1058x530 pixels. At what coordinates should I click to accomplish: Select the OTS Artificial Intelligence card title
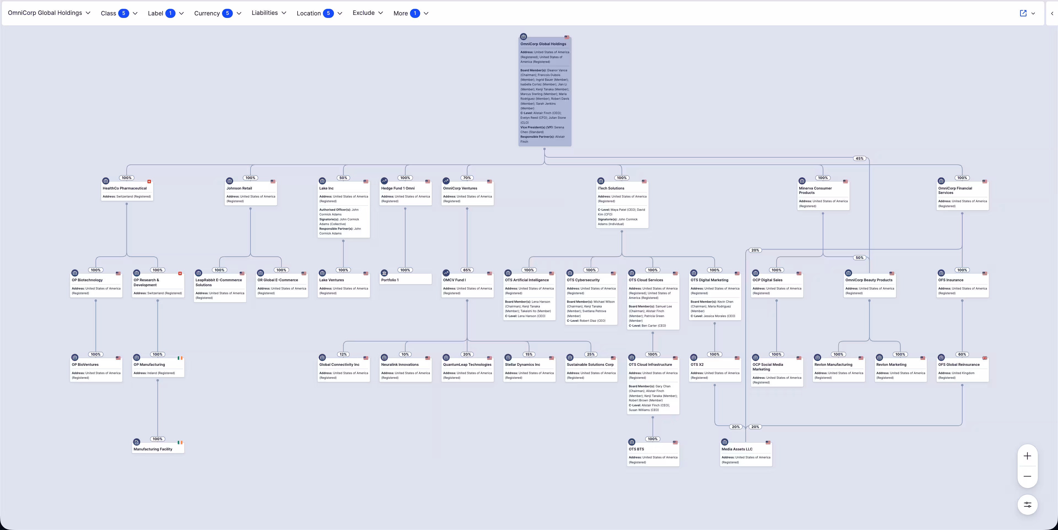527,280
